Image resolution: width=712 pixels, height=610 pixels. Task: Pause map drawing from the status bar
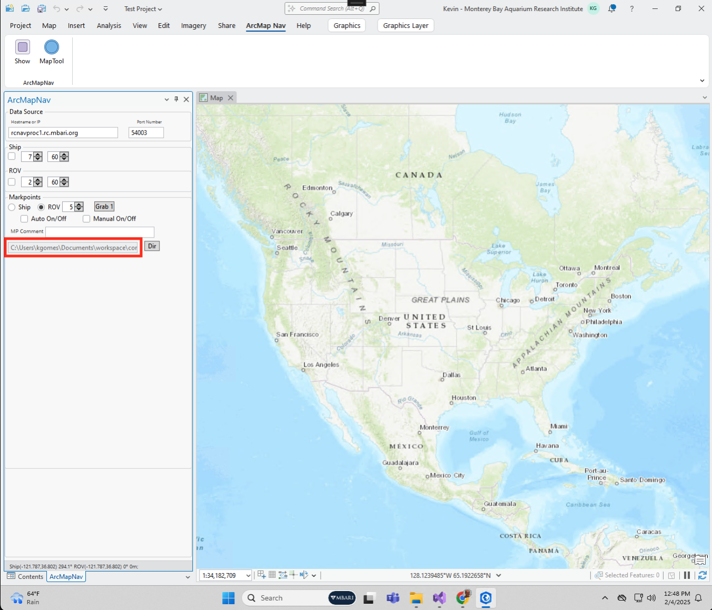click(687, 575)
